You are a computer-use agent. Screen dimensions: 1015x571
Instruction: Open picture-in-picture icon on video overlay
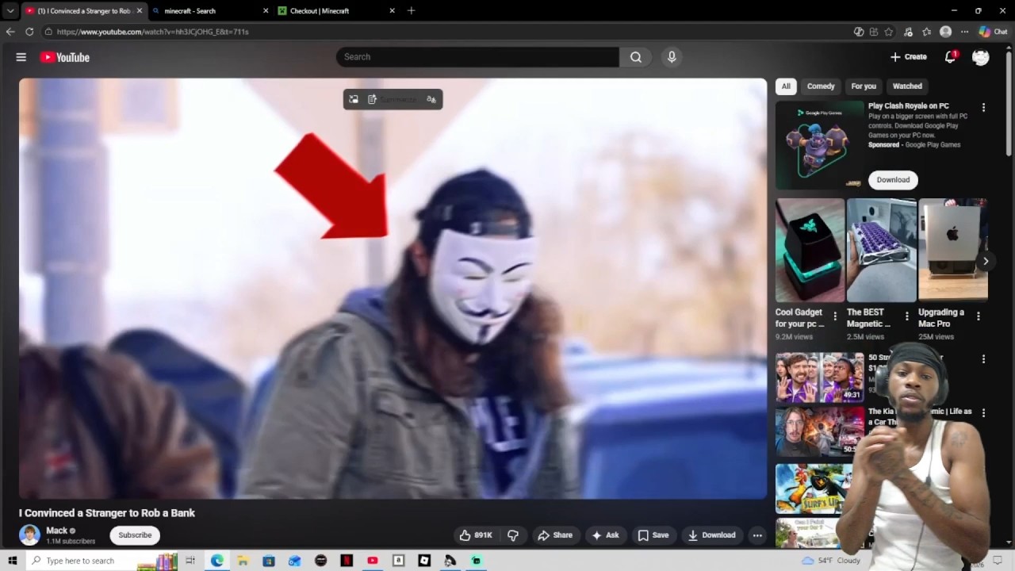pos(354,99)
